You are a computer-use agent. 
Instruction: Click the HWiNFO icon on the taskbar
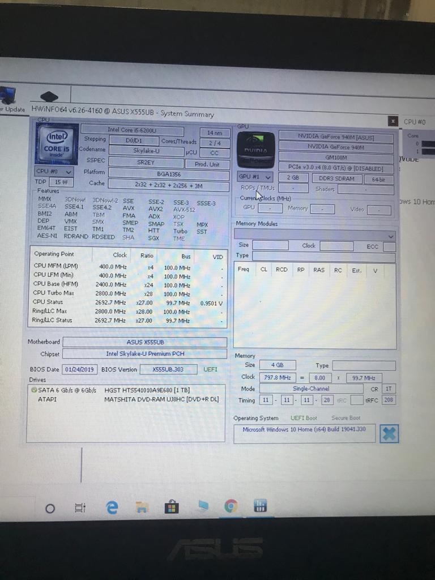[260, 506]
